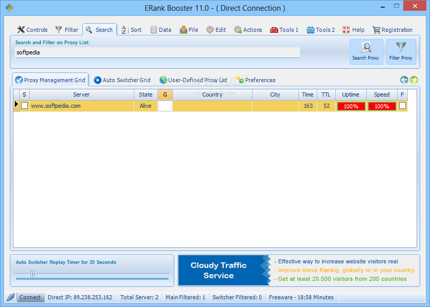Click www.softpedia.com server cell

pyautogui.click(x=81, y=106)
